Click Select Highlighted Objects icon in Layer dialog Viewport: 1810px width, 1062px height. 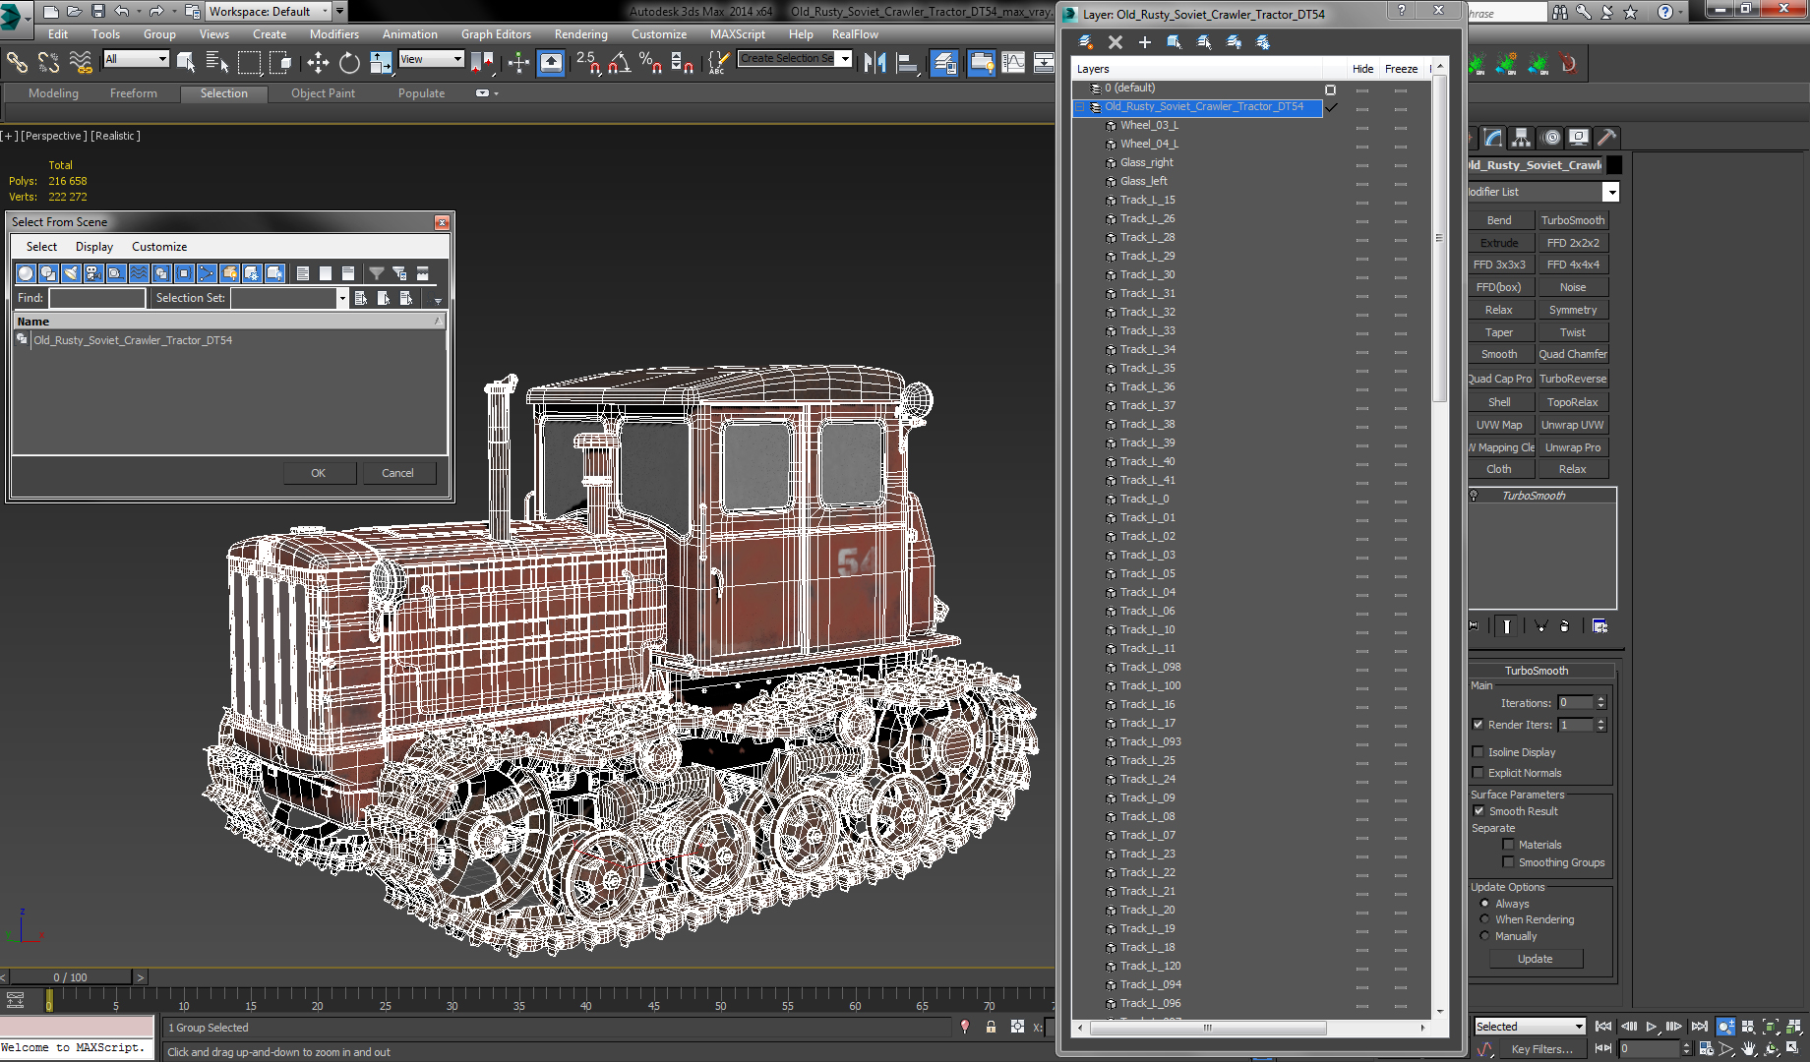tap(1175, 42)
